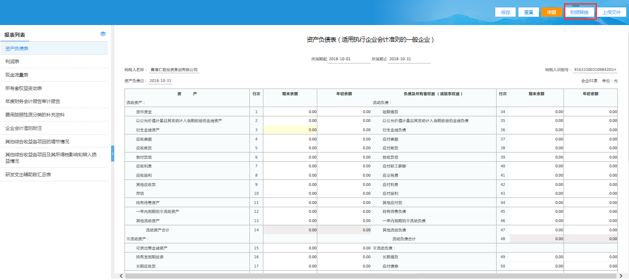Click the 重置 button
The height and width of the screenshot is (280, 629).
(528, 13)
